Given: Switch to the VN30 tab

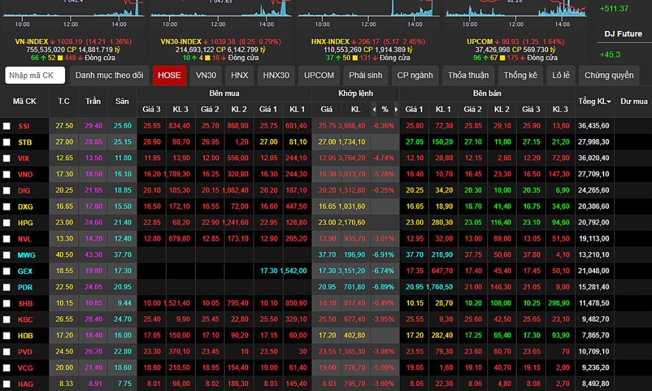Looking at the screenshot, I should (206, 75).
